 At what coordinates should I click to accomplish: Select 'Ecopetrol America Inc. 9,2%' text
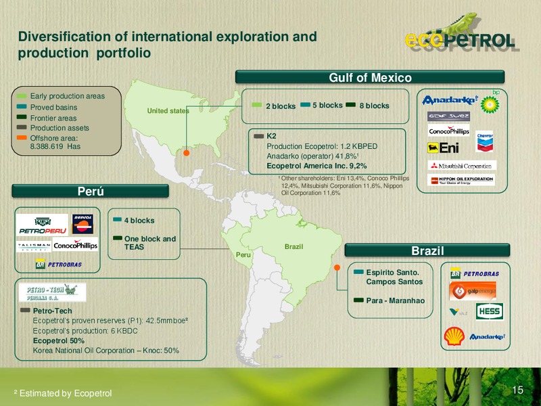[316, 166]
